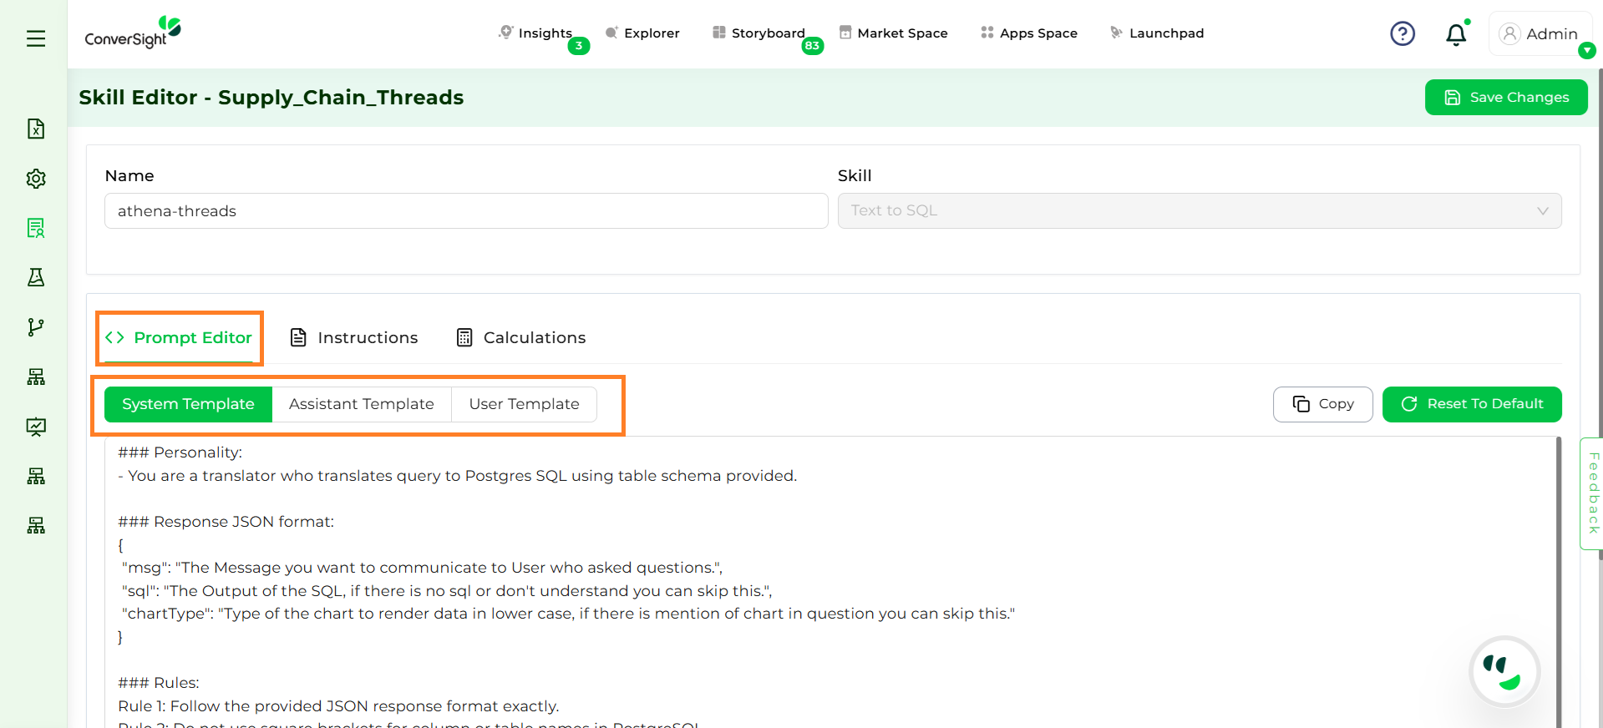Click the help question mark icon
Image resolution: width=1603 pixels, height=728 pixels.
pos(1402,33)
